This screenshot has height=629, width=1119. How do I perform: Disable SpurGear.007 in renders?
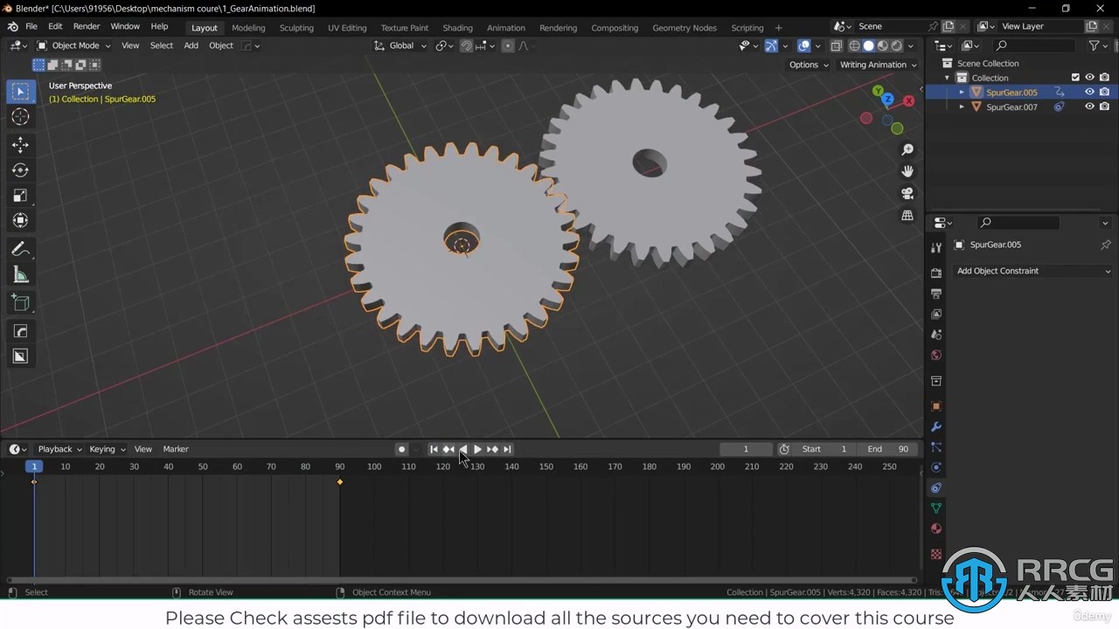pos(1104,107)
